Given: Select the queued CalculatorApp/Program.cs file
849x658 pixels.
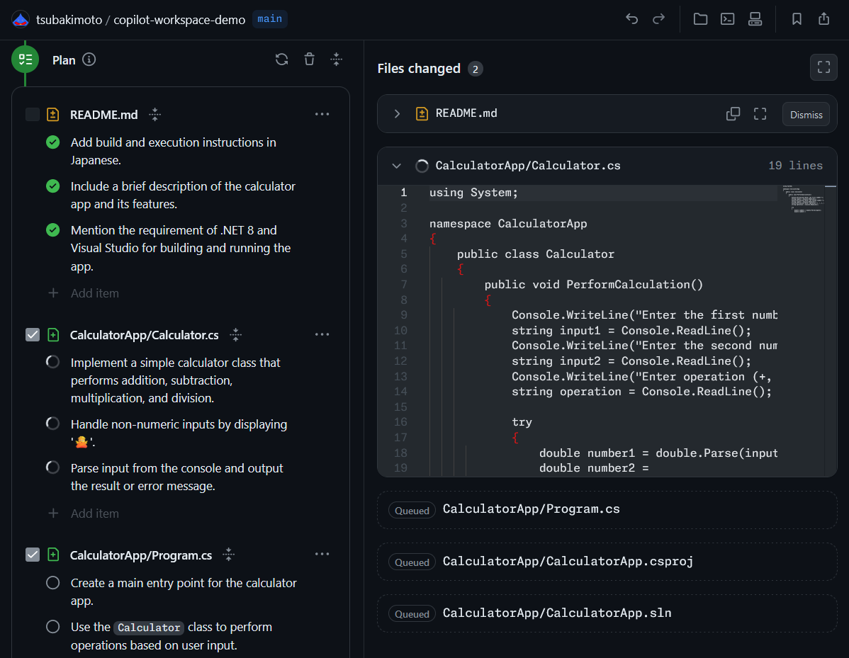Looking at the screenshot, I should 607,509.
